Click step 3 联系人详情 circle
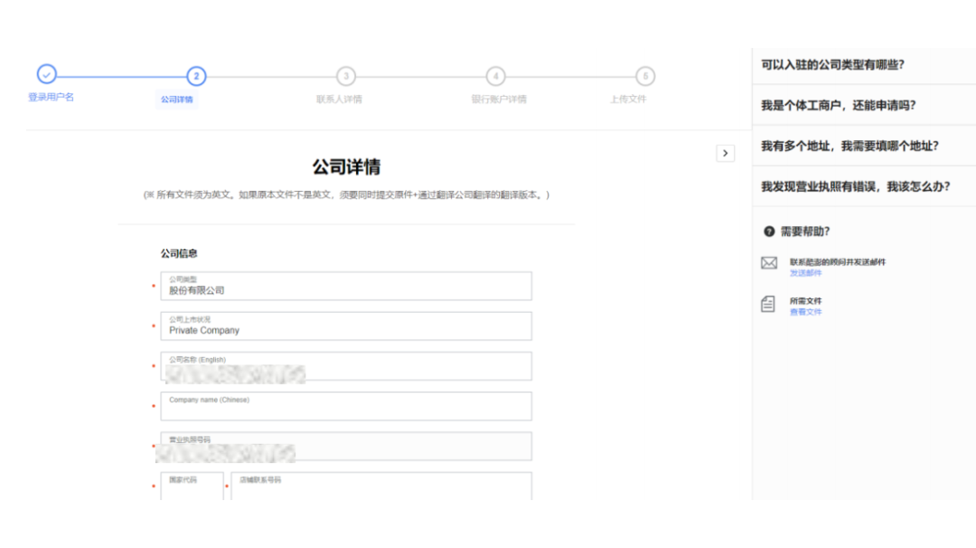The height and width of the screenshot is (548, 976). pyautogui.click(x=349, y=77)
